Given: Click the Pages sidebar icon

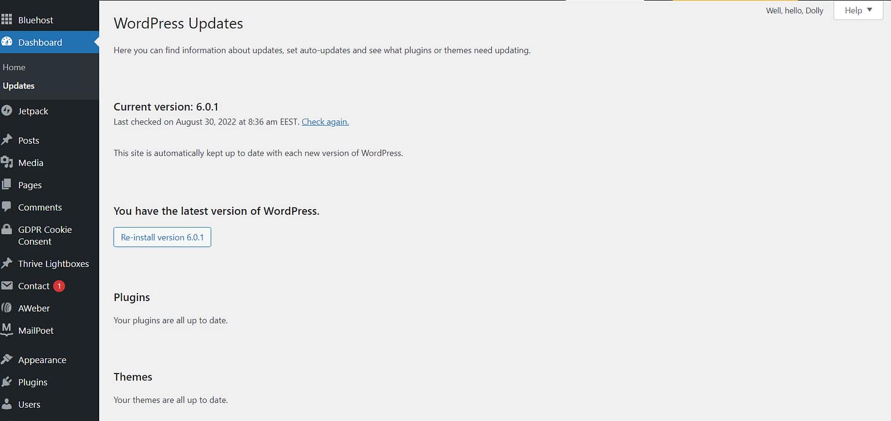Looking at the screenshot, I should 8,185.
